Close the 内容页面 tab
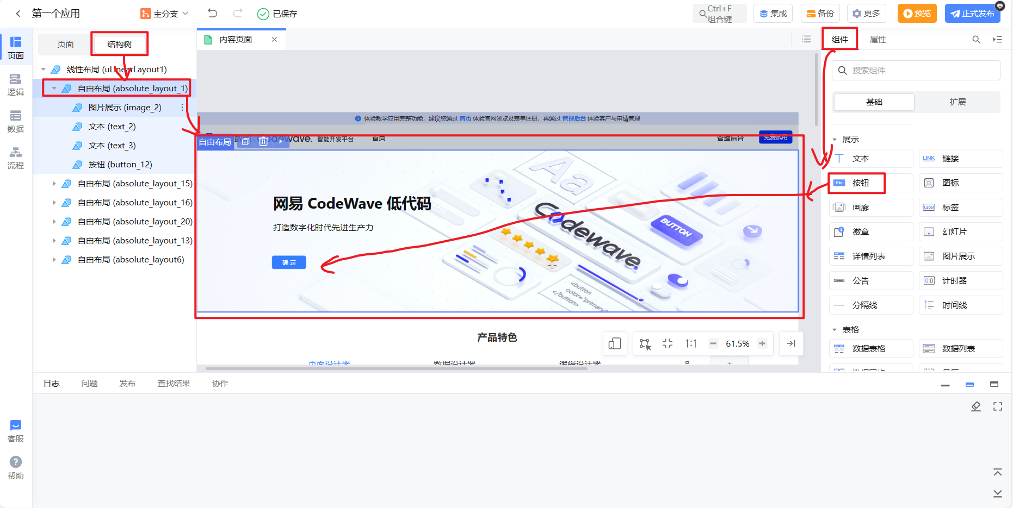The width and height of the screenshot is (1013, 508). click(274, 39)
